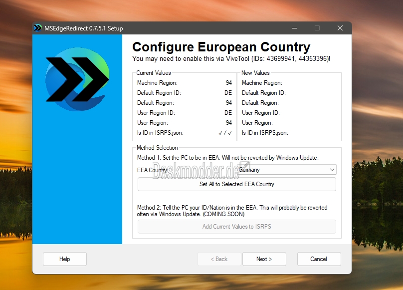Select the Default Region ID value DE
This screenshot has width=403, height=290.
tap(228, 93)
